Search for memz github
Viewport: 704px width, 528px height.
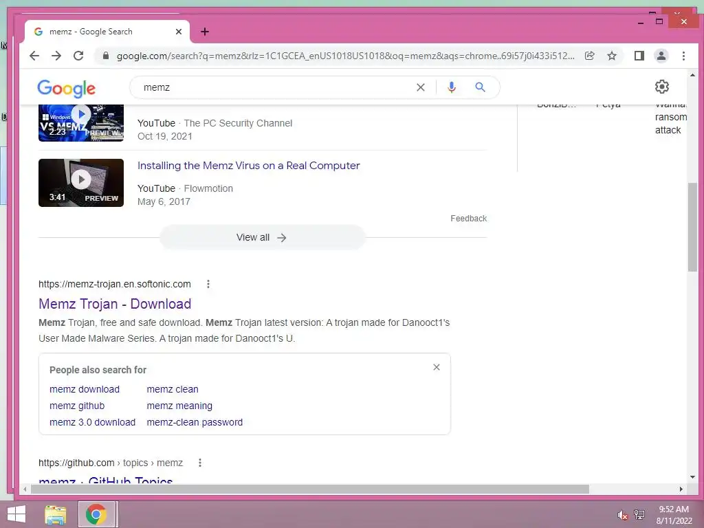point(77,406)
